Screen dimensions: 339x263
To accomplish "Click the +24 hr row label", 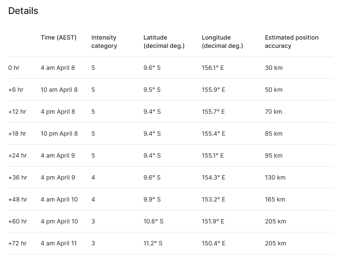I will pos(17,156).
